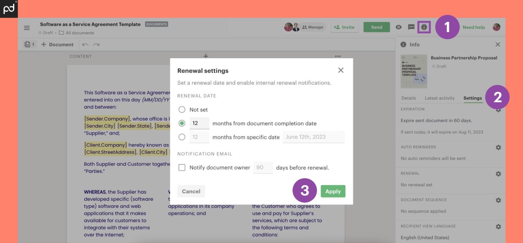Image resolution: width=523 pixels, height=243 pixels.
Task: Select 'months from specific date' radio button
Action: [182, 137]
